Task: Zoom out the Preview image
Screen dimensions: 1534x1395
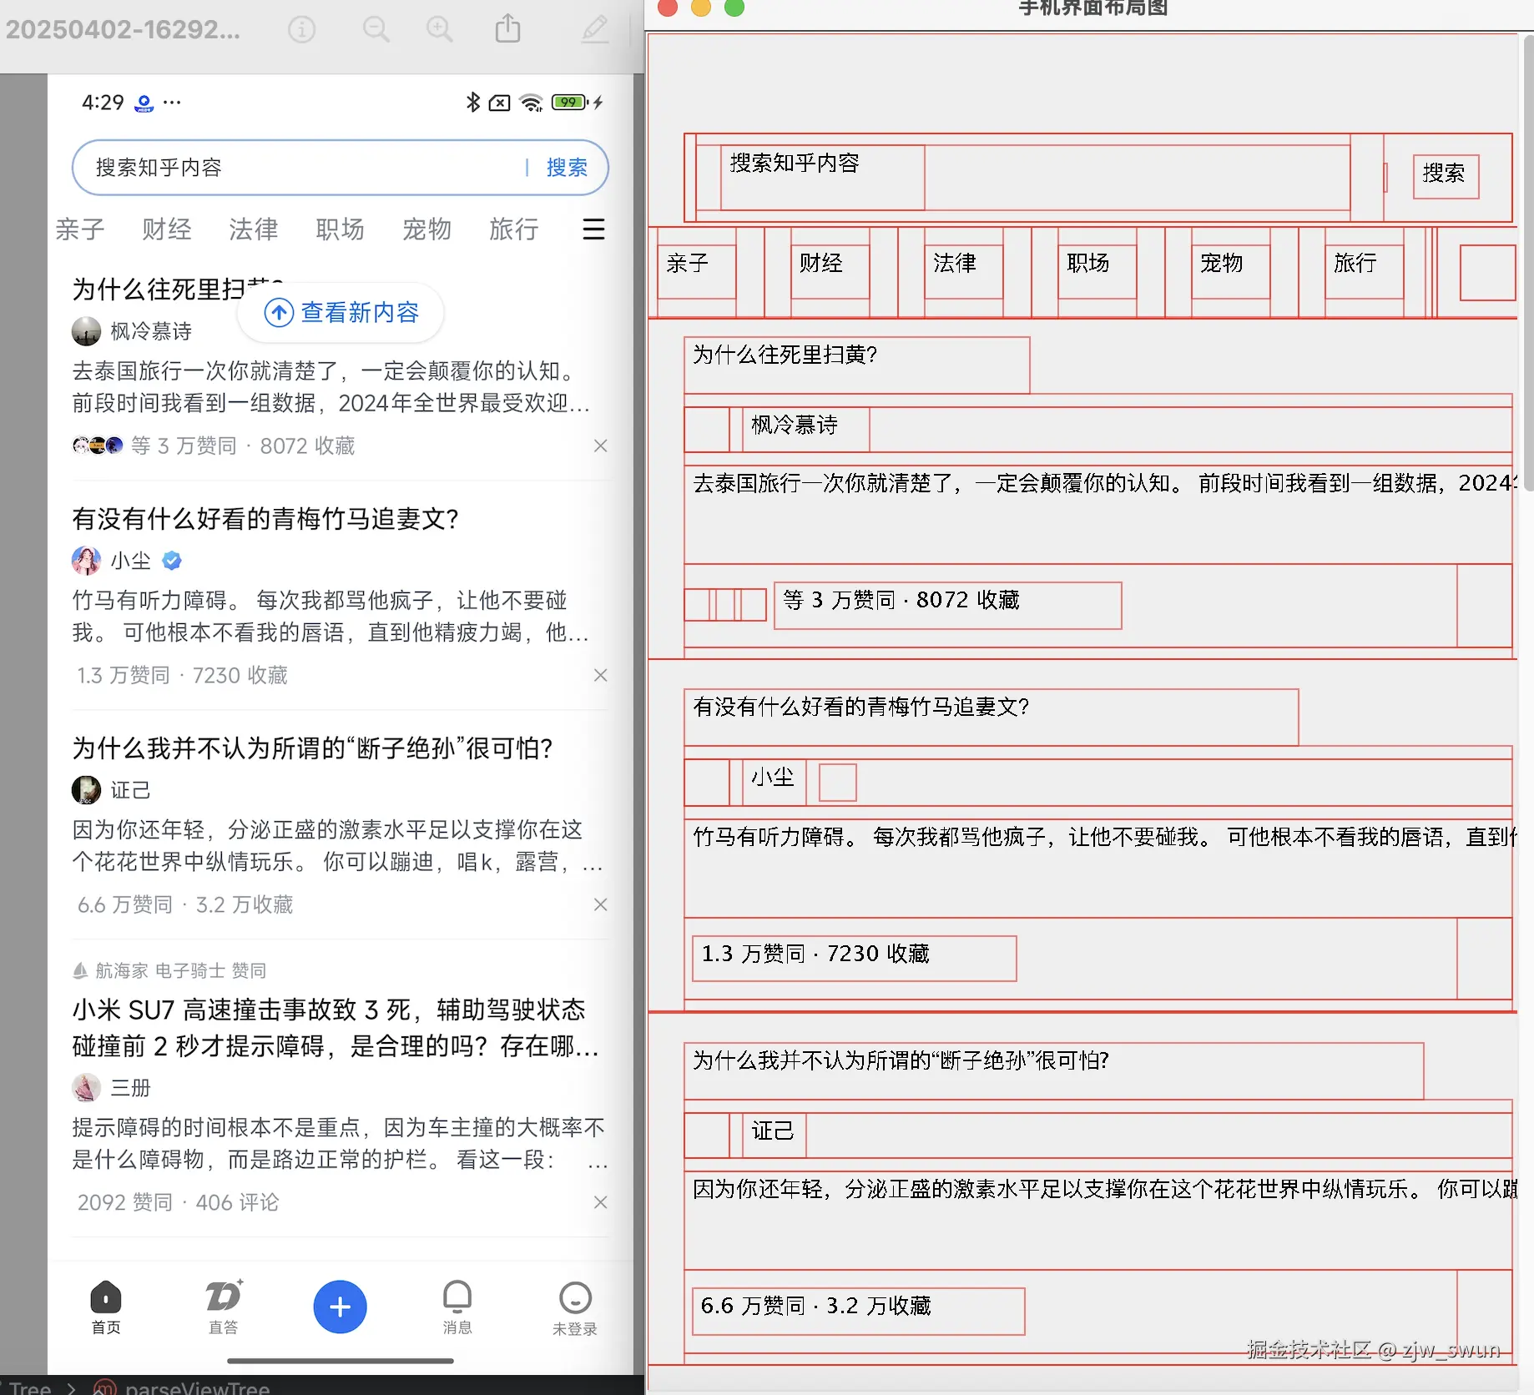Action: 376,30
